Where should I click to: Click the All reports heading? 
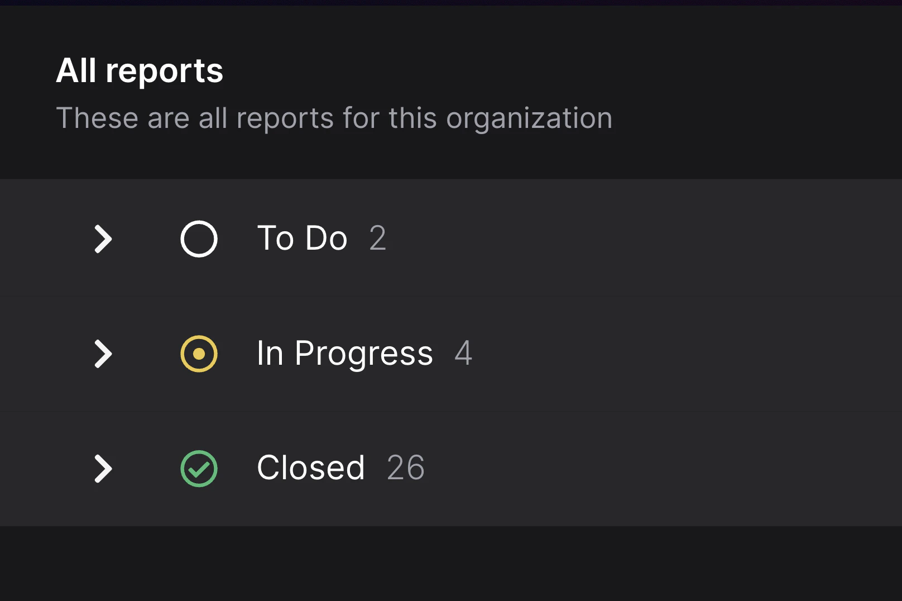(x=140, y=69)
